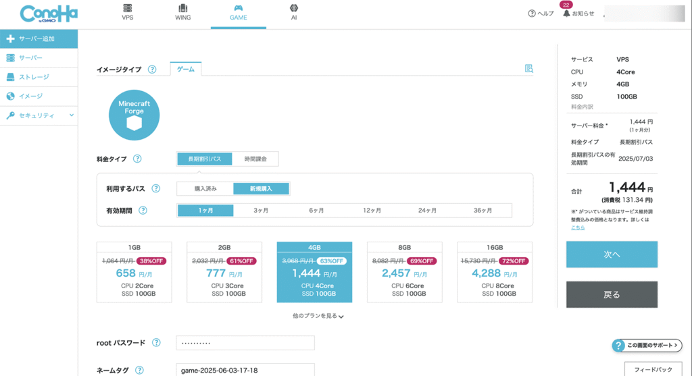Open この画面のサポート button
The width and height of the screenshot is (692, 376).
pos(647,345)
